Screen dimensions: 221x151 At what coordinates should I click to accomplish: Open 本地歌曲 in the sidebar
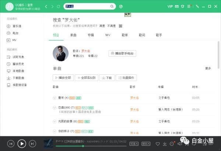(15, 71)
